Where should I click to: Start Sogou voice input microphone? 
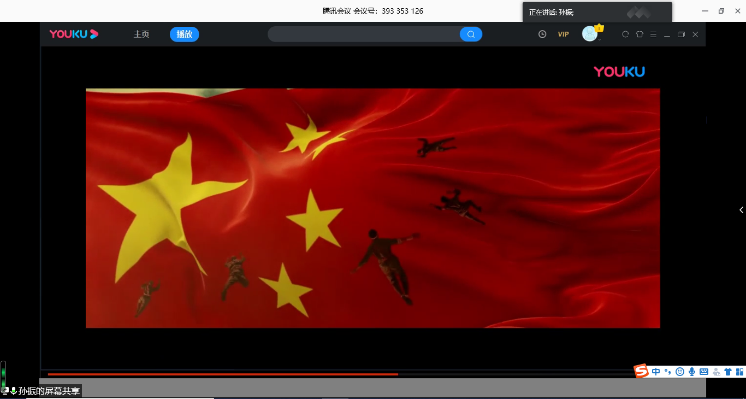[x=692, y=372]
